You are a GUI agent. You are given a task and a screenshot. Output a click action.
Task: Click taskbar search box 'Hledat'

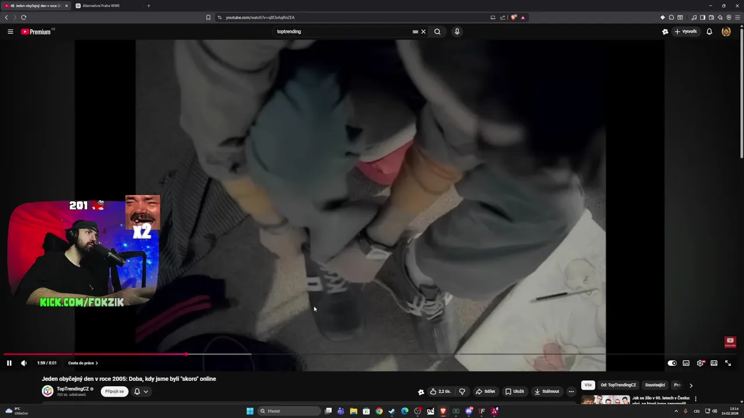point(289,411)
